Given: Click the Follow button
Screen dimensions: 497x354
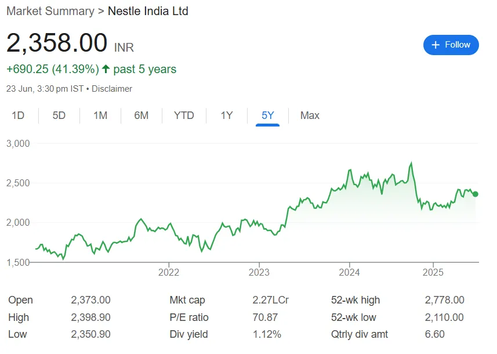Looking at the screenshot, I should 451,45.
